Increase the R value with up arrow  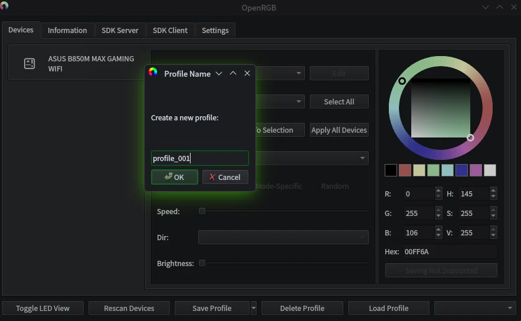438,191
